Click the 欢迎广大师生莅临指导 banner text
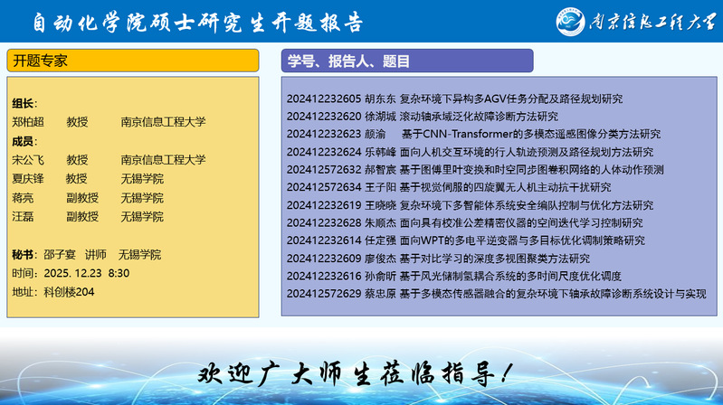 (359, 372)
